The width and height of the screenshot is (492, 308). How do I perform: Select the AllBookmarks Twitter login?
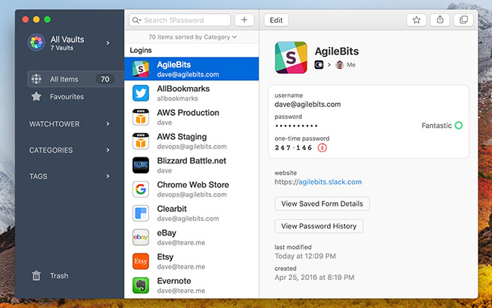(x=191, y=93)
